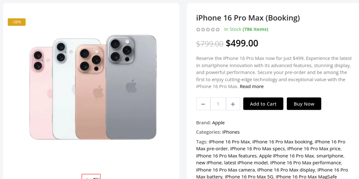The width and height of the screenshot is (359, 179).
Task: Open the Apple brand link
Action: click(x=218, y=123)
